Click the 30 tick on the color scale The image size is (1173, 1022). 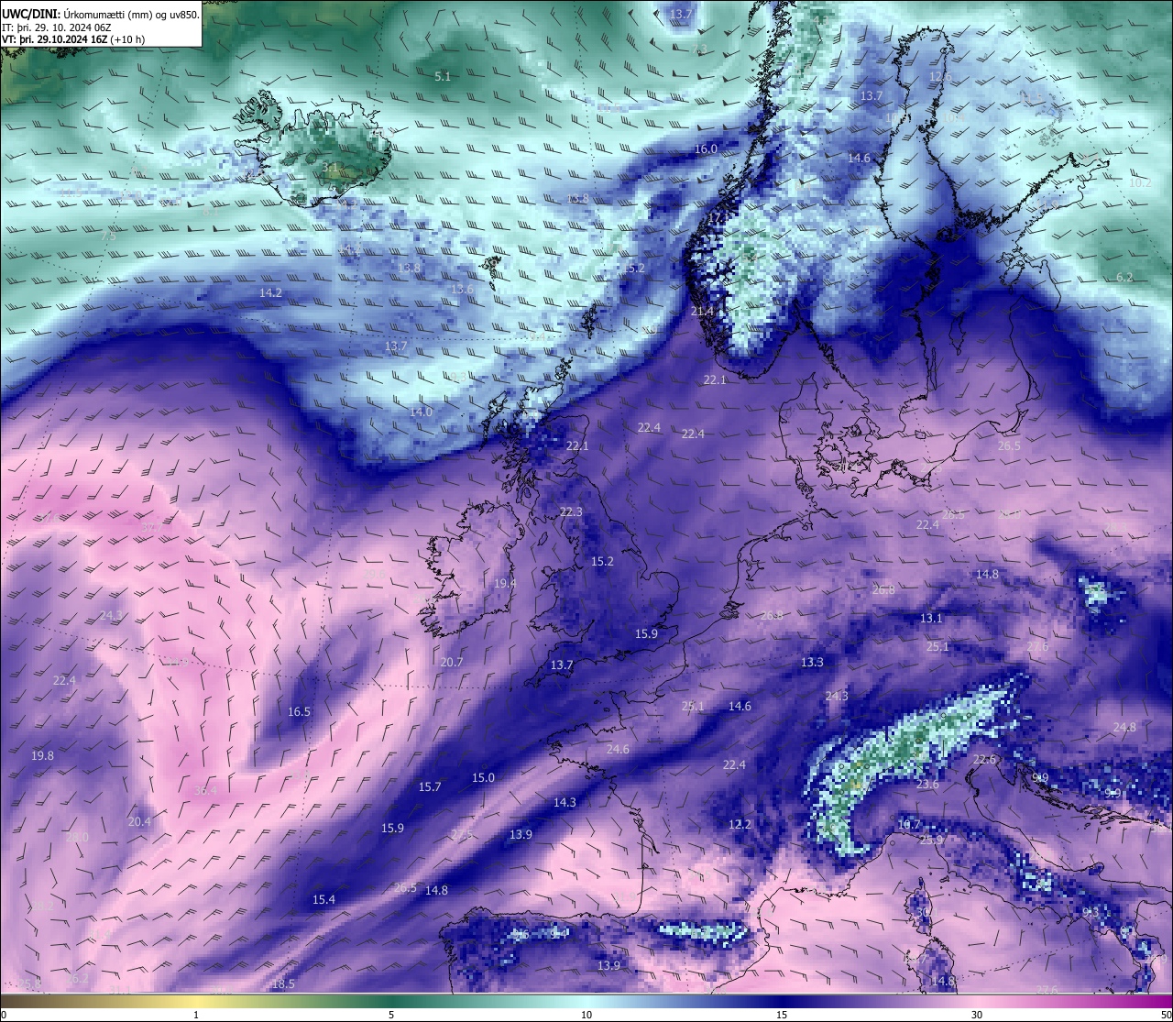(x=977, y=1015)
